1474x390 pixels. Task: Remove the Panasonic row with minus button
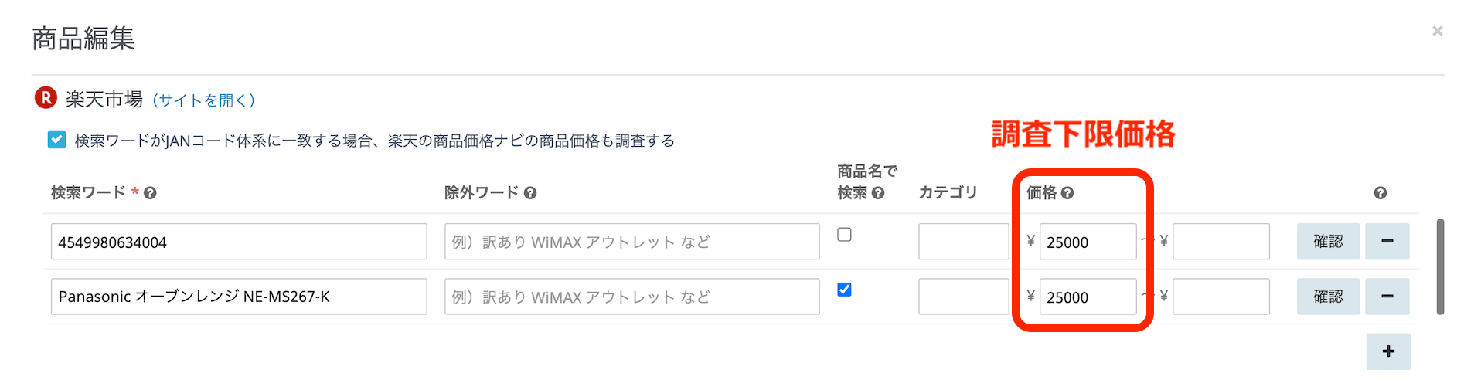(x=1387, y=297)
